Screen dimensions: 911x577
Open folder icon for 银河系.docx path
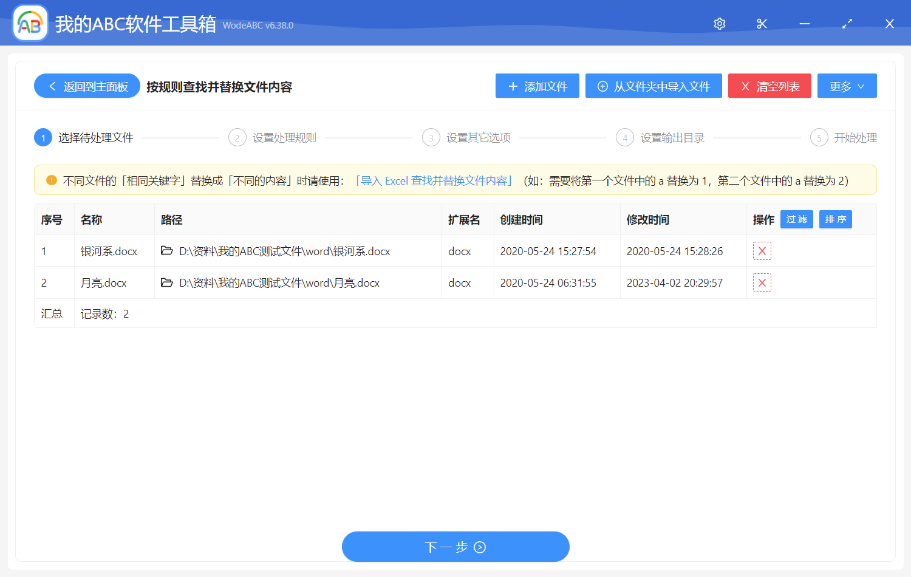pyautogui.click(x=167, y=251)
